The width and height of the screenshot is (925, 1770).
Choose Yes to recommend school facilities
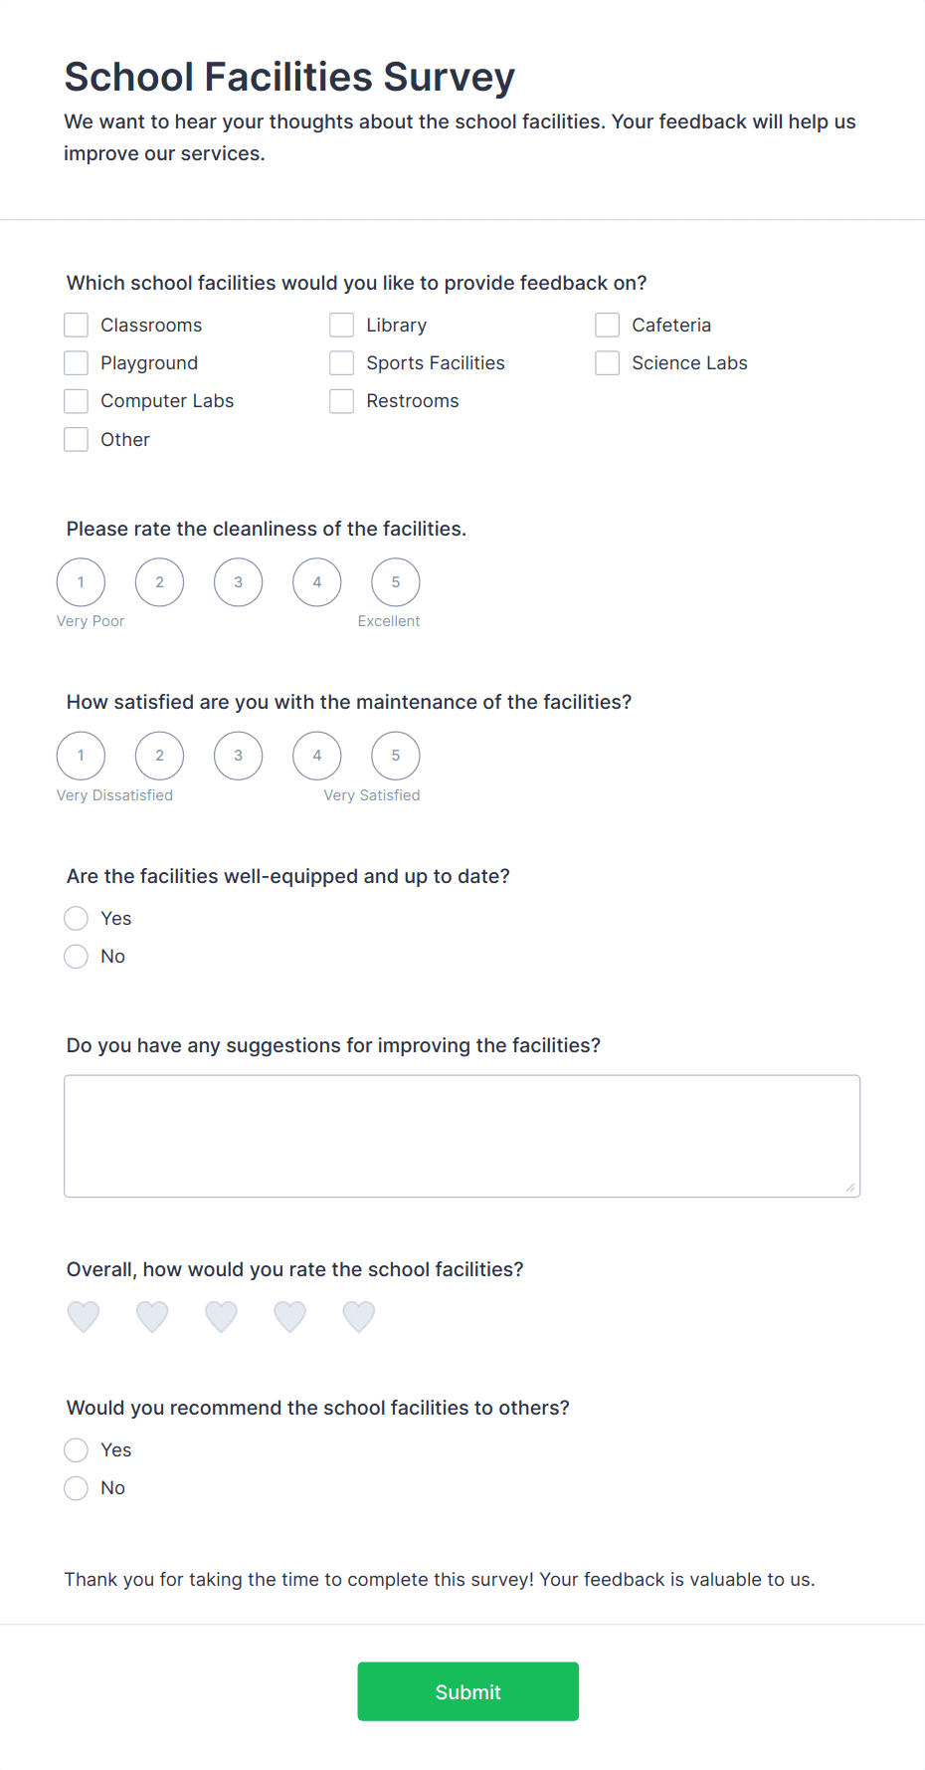76,1449
